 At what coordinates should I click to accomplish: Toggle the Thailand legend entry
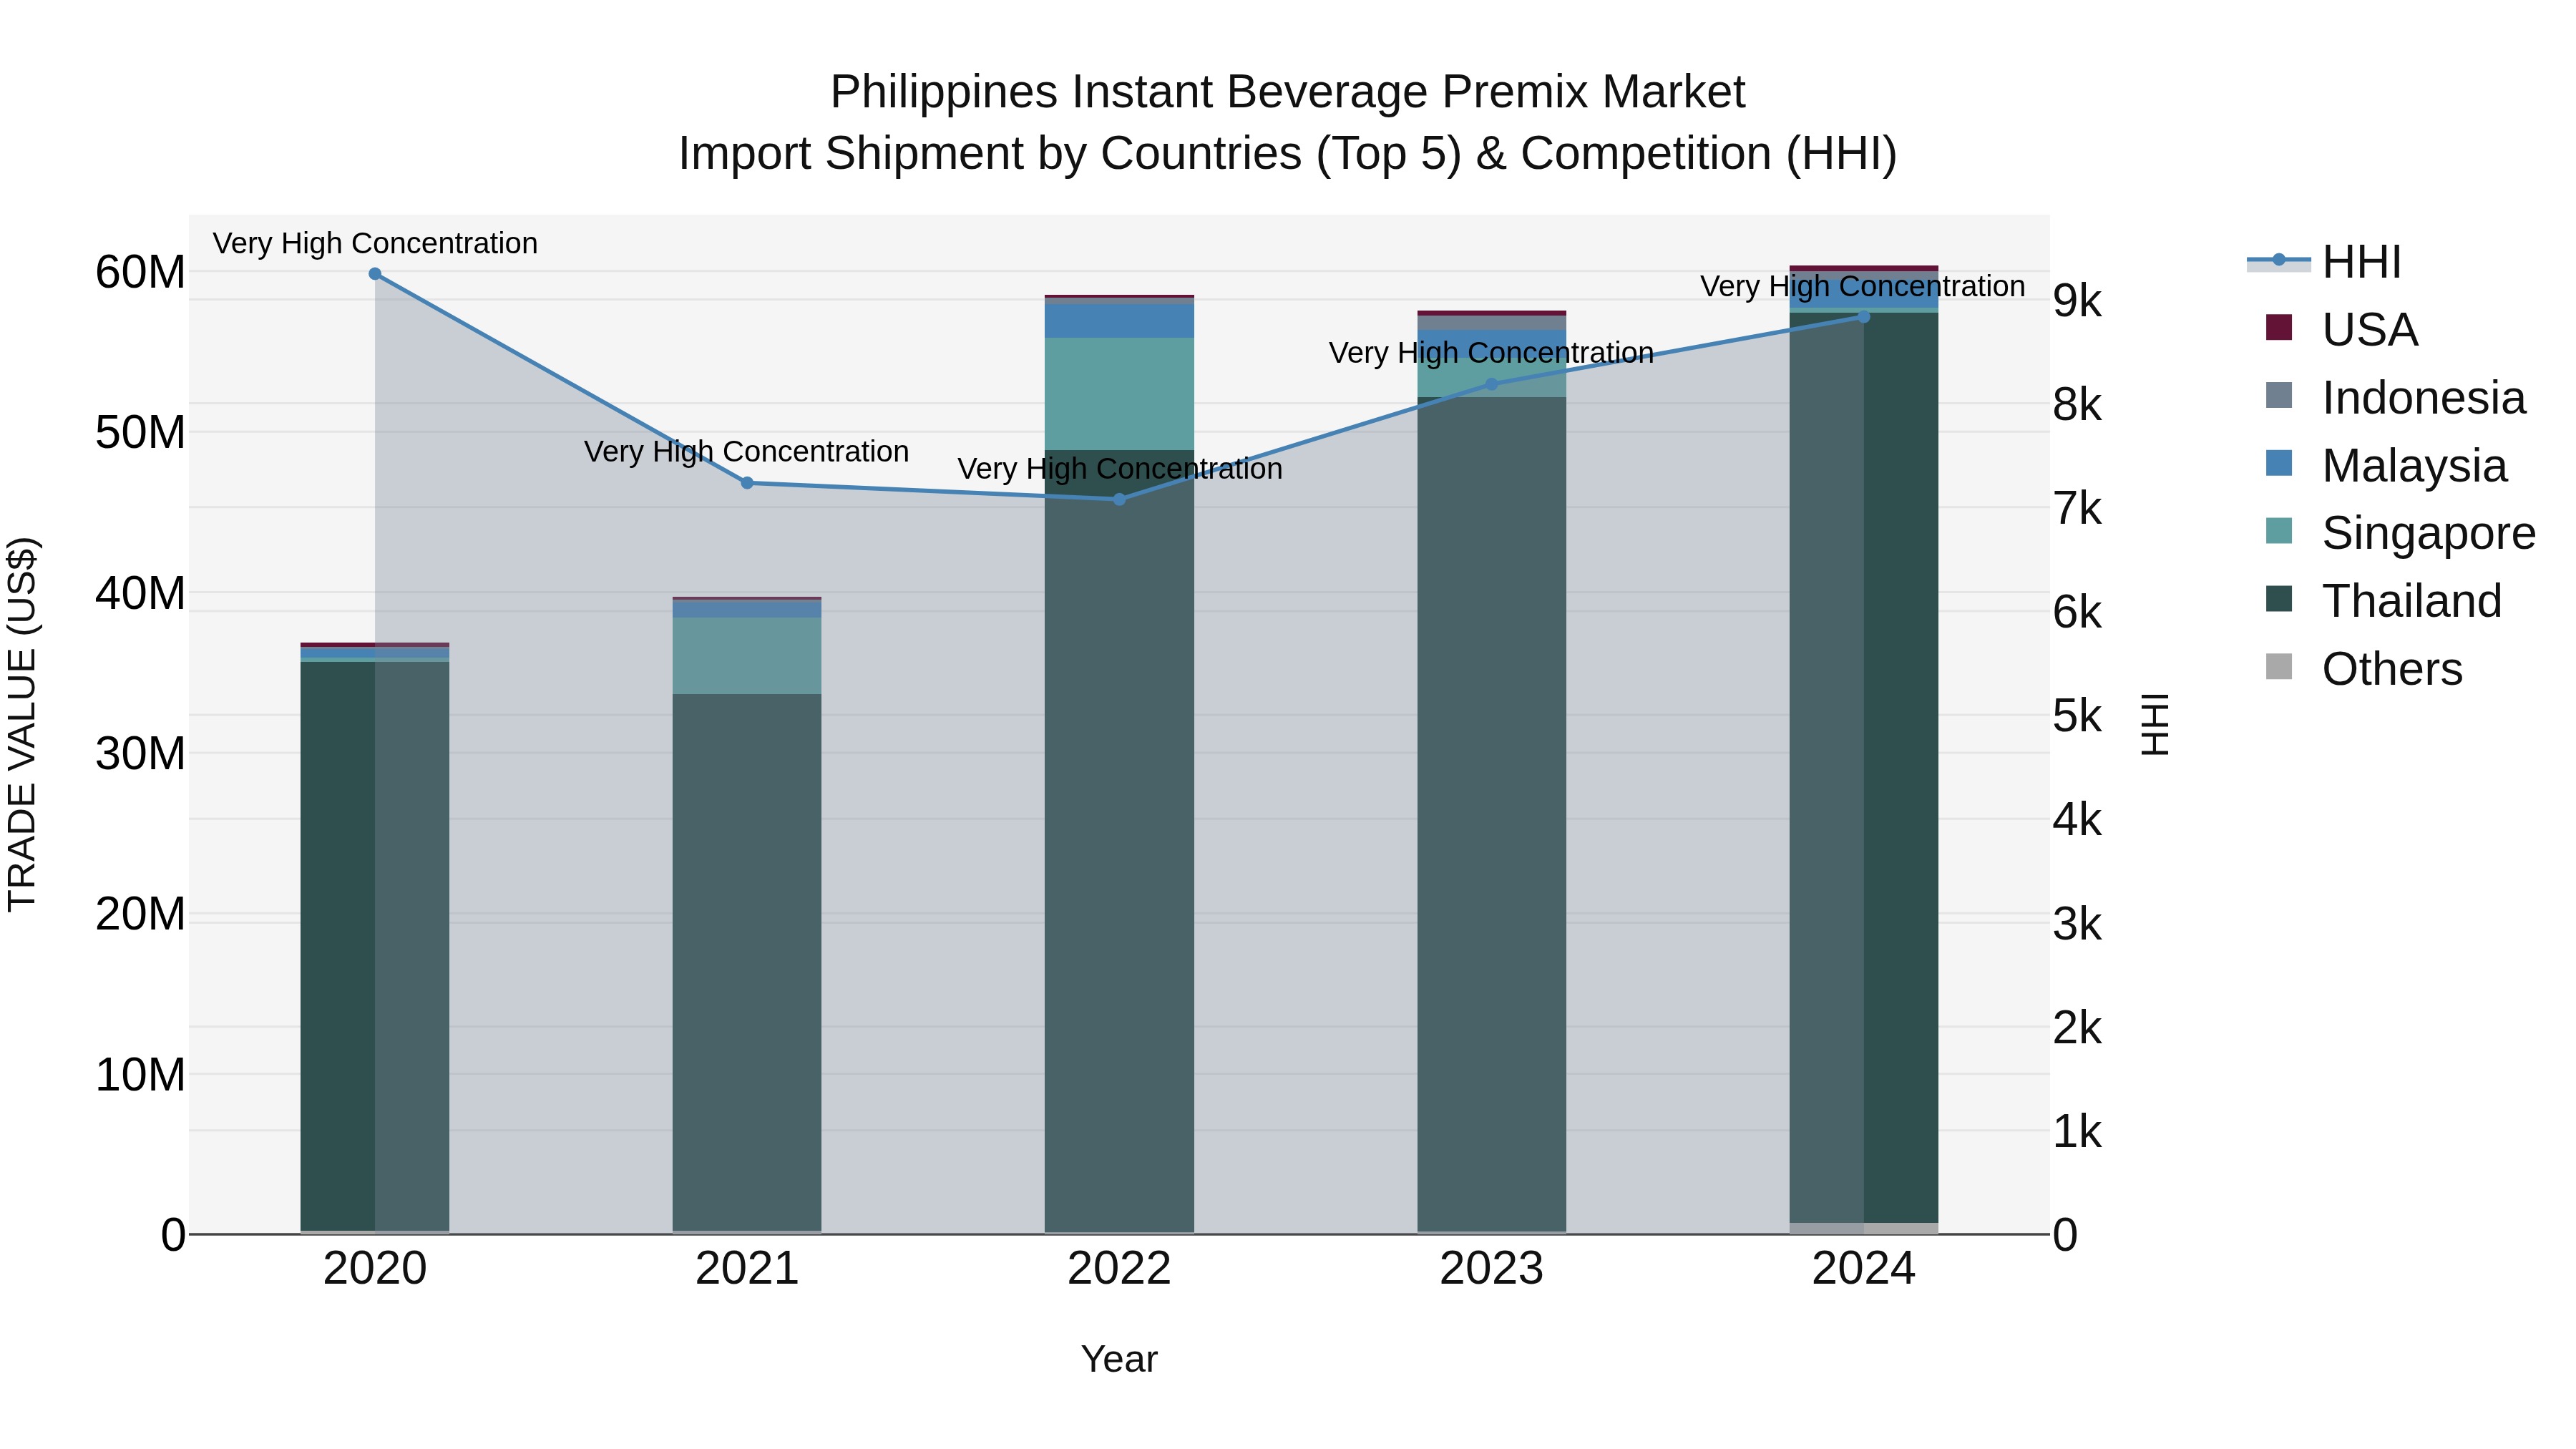2383,600
